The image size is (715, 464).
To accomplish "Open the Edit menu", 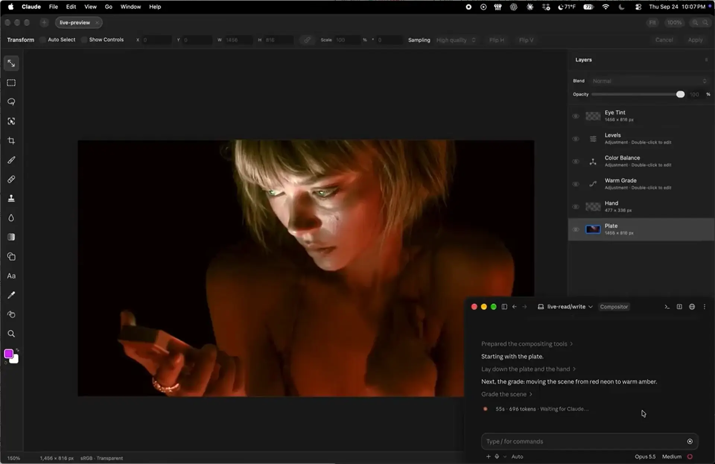I will coord(71,7).
